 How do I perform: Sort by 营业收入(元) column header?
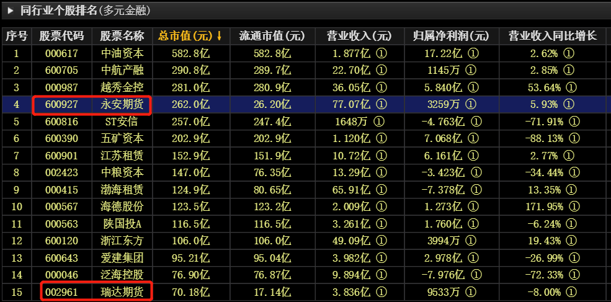(359, 36)
